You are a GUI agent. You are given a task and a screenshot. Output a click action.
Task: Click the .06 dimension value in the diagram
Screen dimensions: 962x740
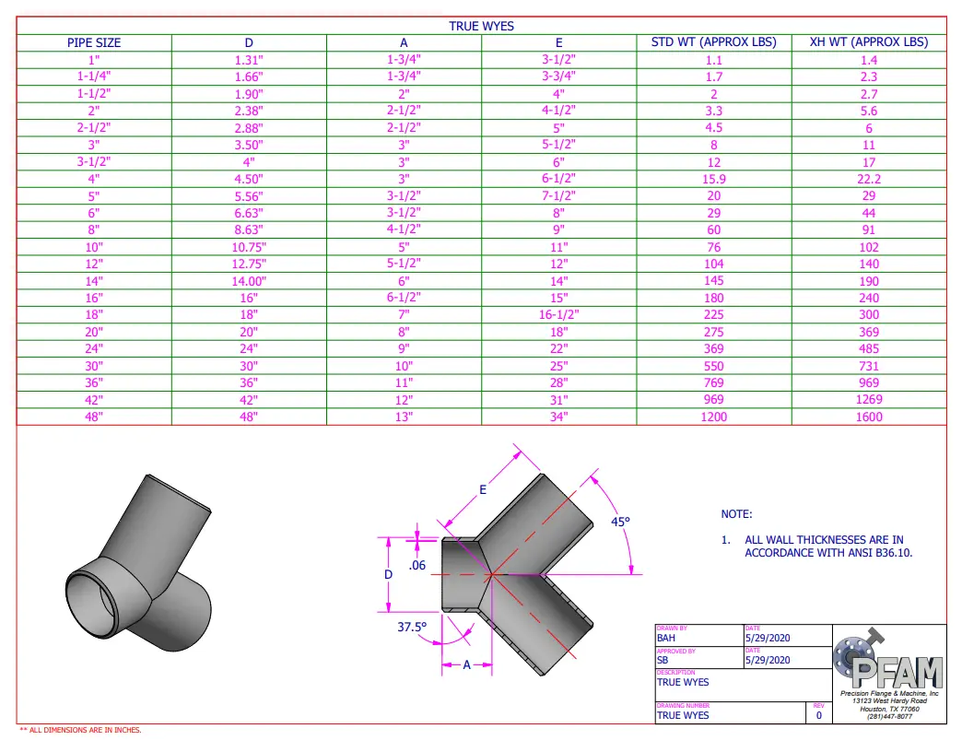[x=416, y=565]
